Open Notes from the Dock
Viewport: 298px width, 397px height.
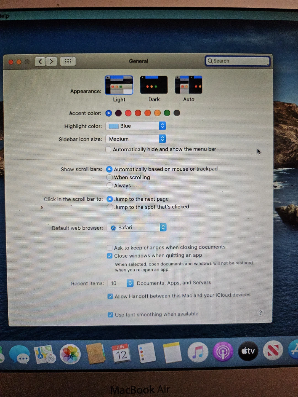coord(172,353)
